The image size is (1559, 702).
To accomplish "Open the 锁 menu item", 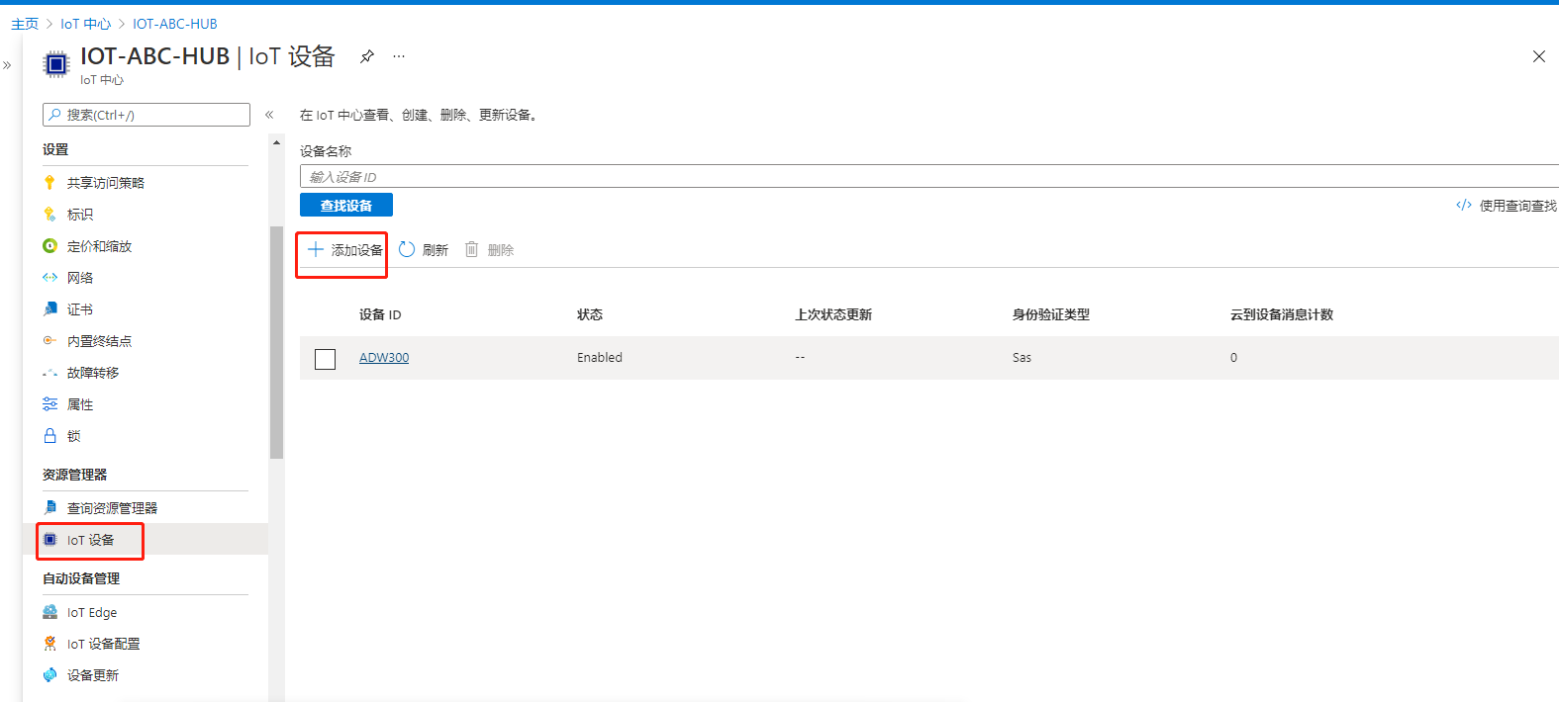I will point(74,436).
